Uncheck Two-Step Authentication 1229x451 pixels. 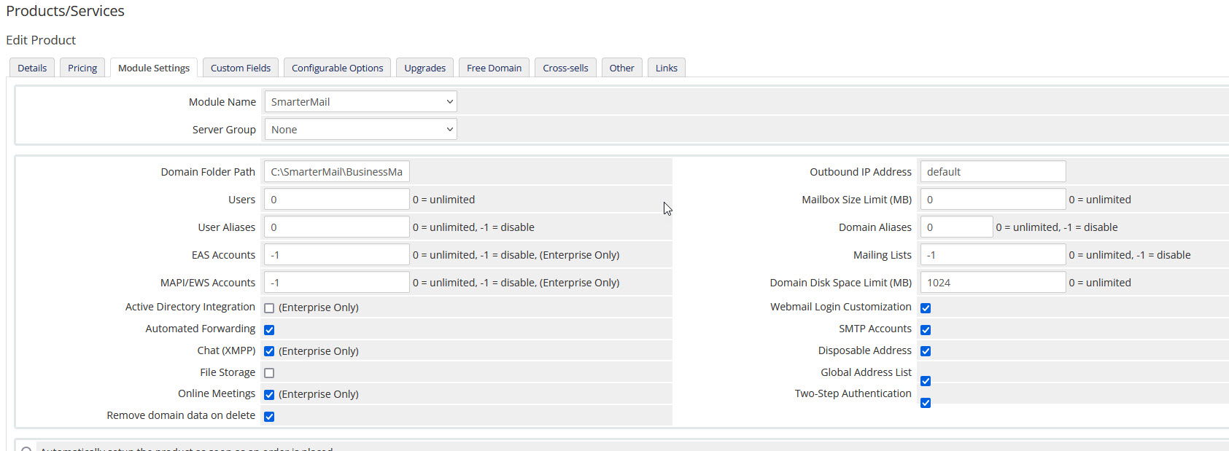point(926,403)
